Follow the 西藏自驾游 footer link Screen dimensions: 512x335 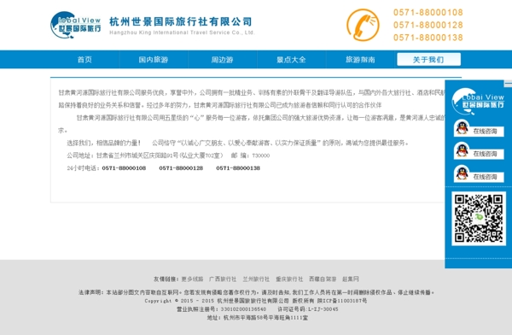(x=323, y=279)
